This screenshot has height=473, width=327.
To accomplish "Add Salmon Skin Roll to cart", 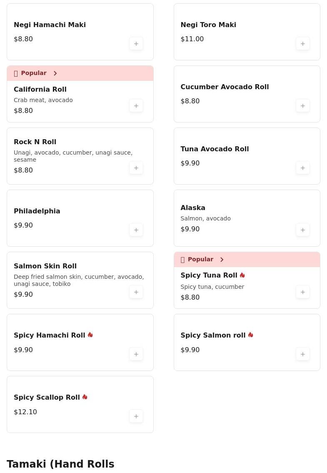I will 136,292.
